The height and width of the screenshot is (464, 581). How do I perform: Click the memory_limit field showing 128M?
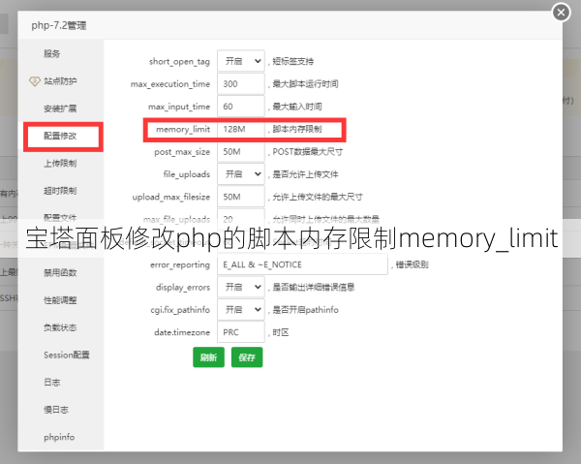point(241,130)
